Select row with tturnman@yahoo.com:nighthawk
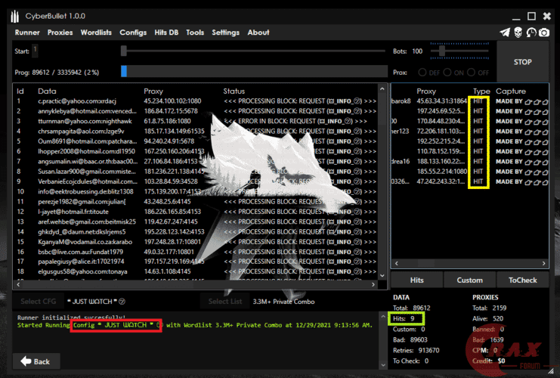This screenshot has width=560, height=378. [196, 121]
